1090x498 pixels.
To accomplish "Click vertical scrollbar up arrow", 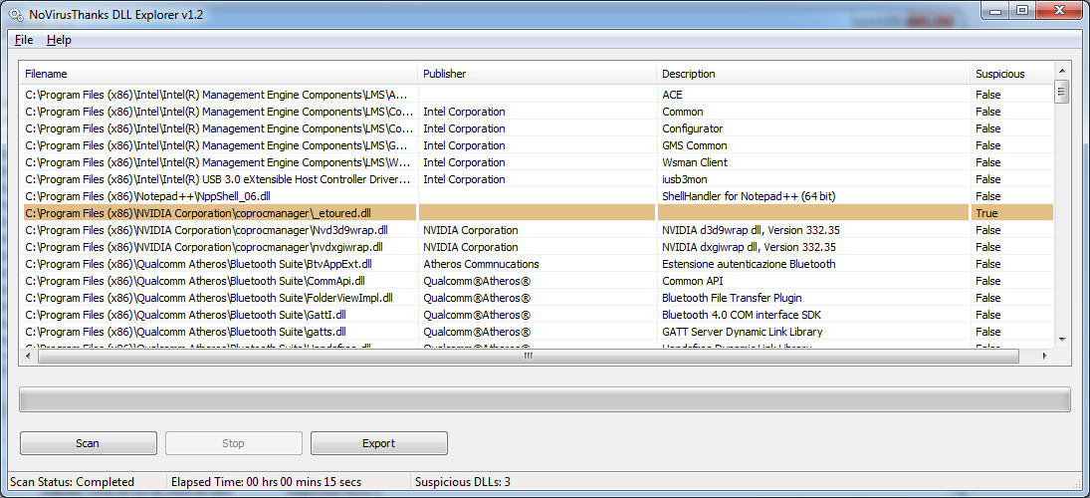I will pos(1061,70).
